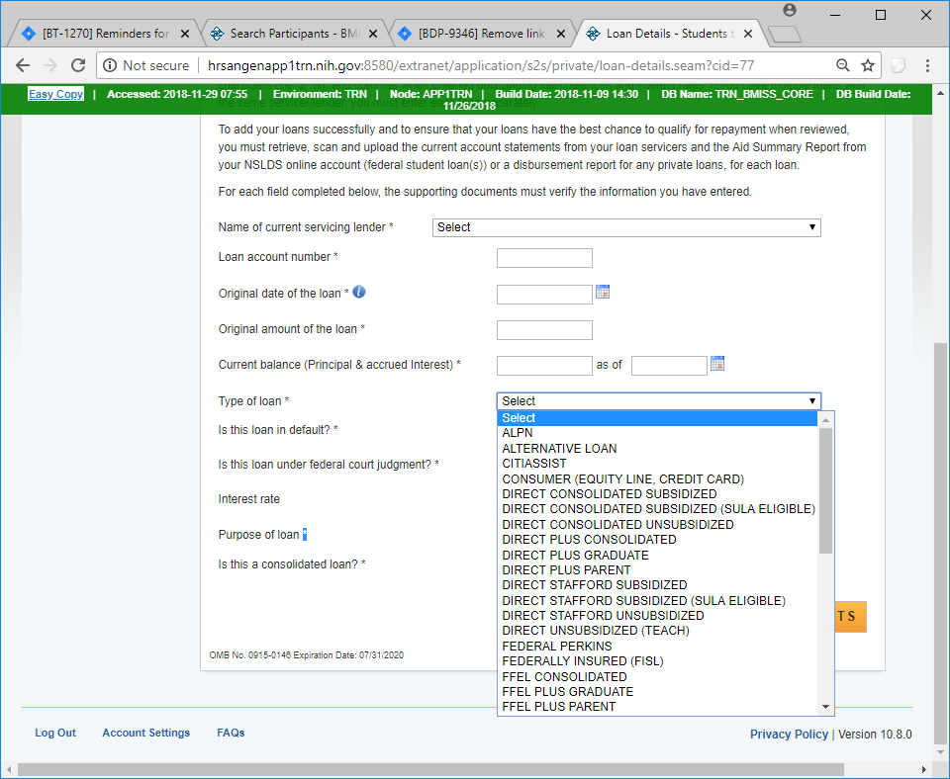The height and width of the screenshot is (779, 950).
Task: Open calendar picker for balance as-of date
Action: [x=717, y=363]
